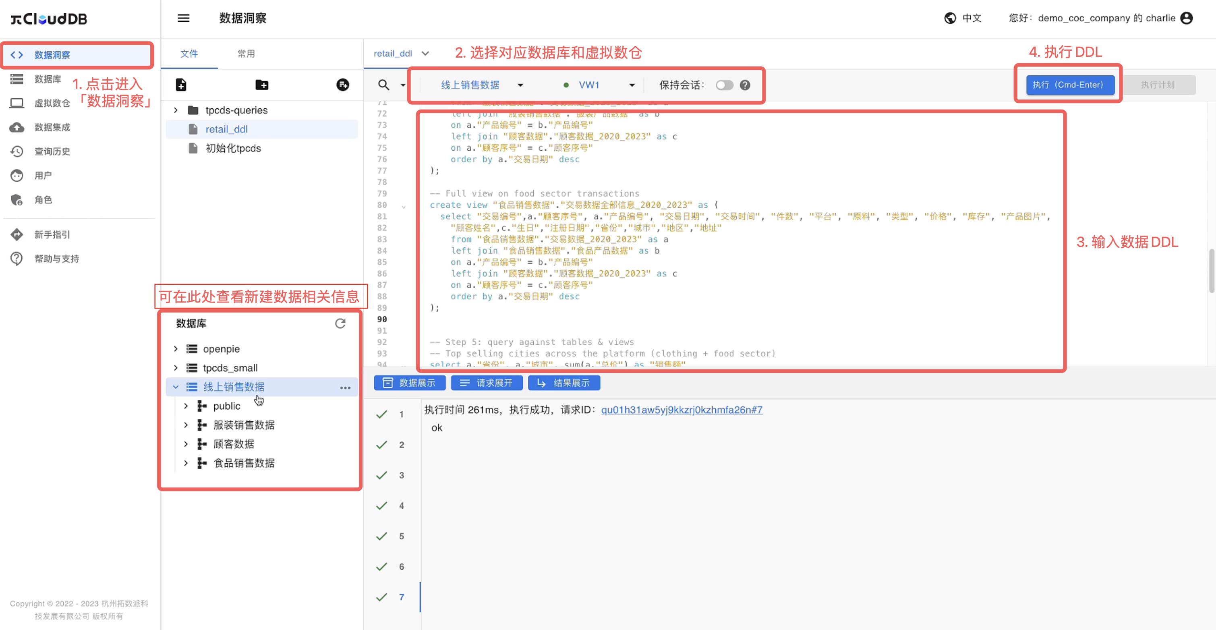Screen dimensions: 1216x630
Task: Click the new file icon
Action: pos(181,85)
